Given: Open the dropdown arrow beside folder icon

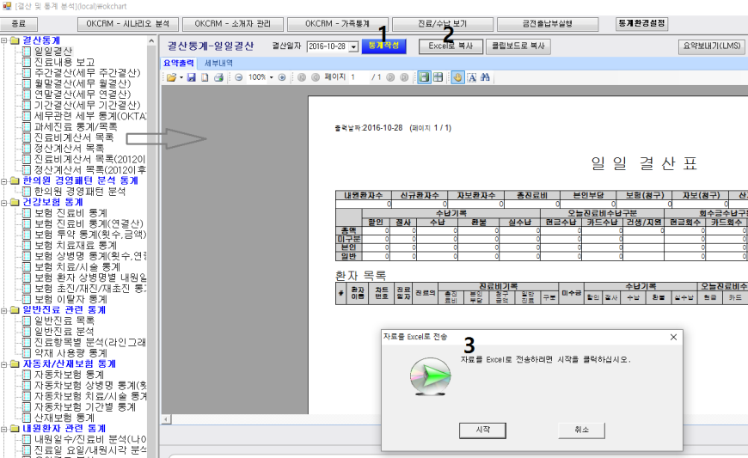Looking at the screenshot, I should tap(181, 77).
